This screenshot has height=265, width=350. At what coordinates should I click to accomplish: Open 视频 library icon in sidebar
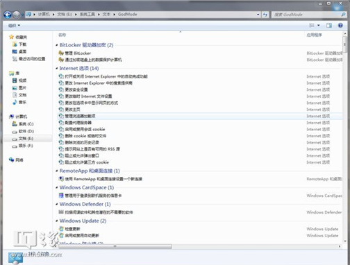pos(15,80)
